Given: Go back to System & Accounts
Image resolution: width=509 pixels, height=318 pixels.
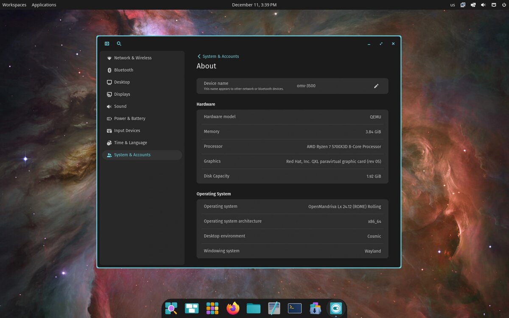Looking at the screenshot, I should click(x=218, y=56).
